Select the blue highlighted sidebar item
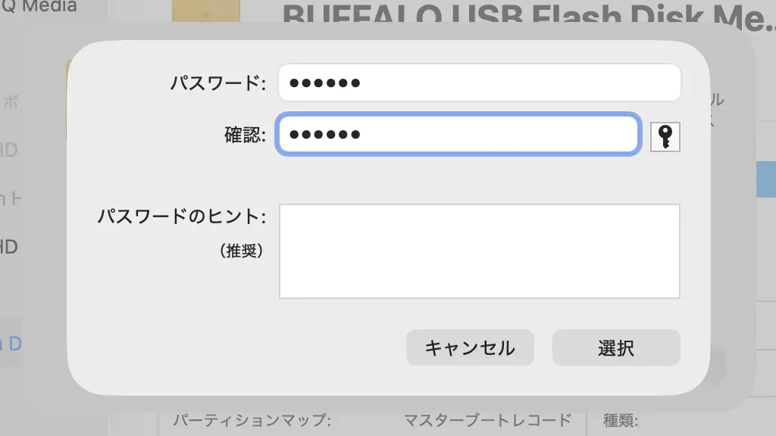This screenshot has width=776, height=436. [11, 343]
